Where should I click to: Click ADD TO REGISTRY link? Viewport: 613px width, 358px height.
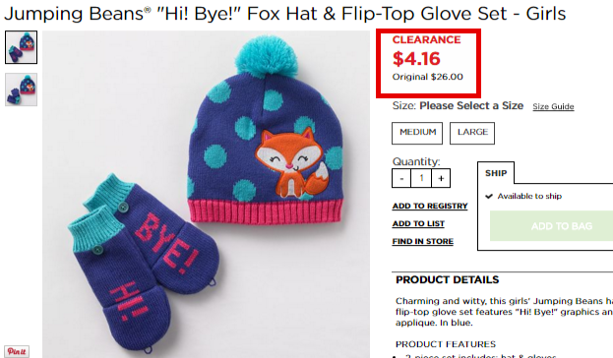[x=430, y=206]
